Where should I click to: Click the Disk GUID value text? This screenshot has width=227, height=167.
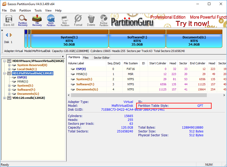pos(133,110)
